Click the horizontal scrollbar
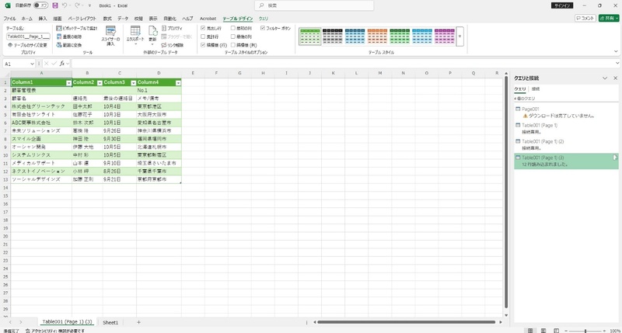The image size is (622, 333). pos(406,322)
